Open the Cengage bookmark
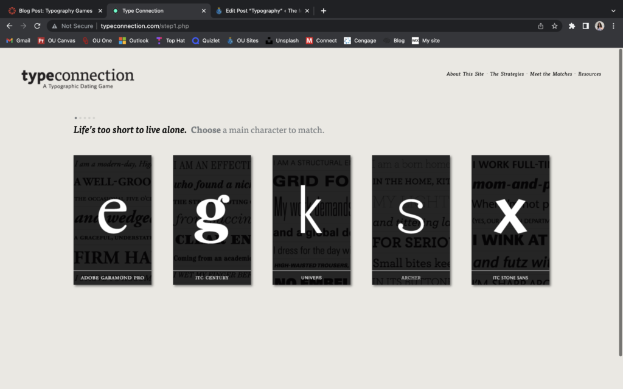 coord(360,41)
